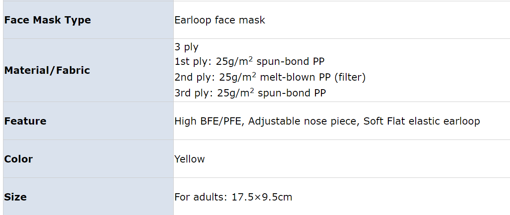Click the "For adults:" text
This screenshot has width=510, height=215.
coord(201,197)
